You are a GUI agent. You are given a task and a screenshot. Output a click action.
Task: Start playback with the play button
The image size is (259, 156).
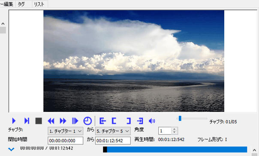[14, 121]
